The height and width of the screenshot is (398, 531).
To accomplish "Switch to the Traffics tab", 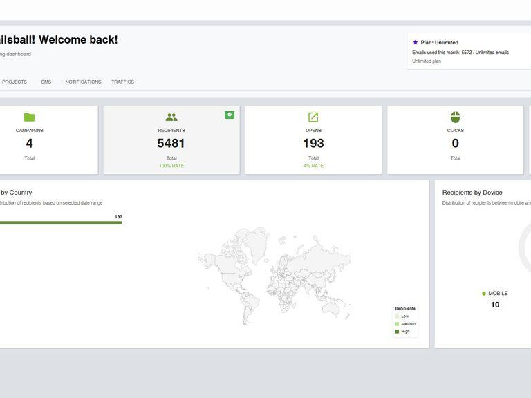I will (x=122, y=82).
